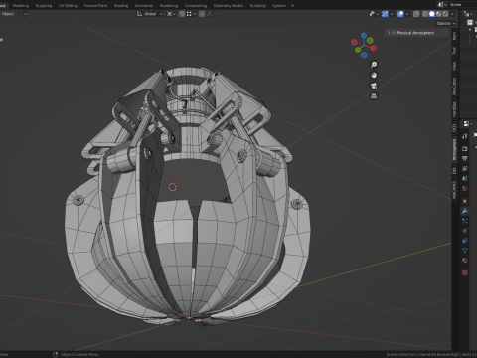Click the zoom view magnifier icon
This screenshot has height=358, width=477.
pyautogui.click(x=374, y=65)
